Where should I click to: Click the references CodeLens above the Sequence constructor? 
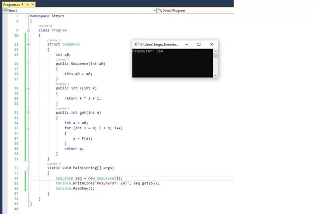pyautogui.click(x=62, y=60)
